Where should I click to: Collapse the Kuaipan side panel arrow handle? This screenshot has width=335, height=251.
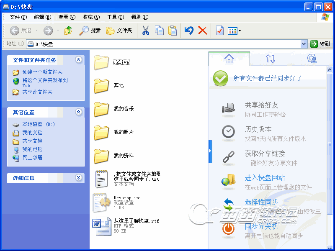point(210,151)
